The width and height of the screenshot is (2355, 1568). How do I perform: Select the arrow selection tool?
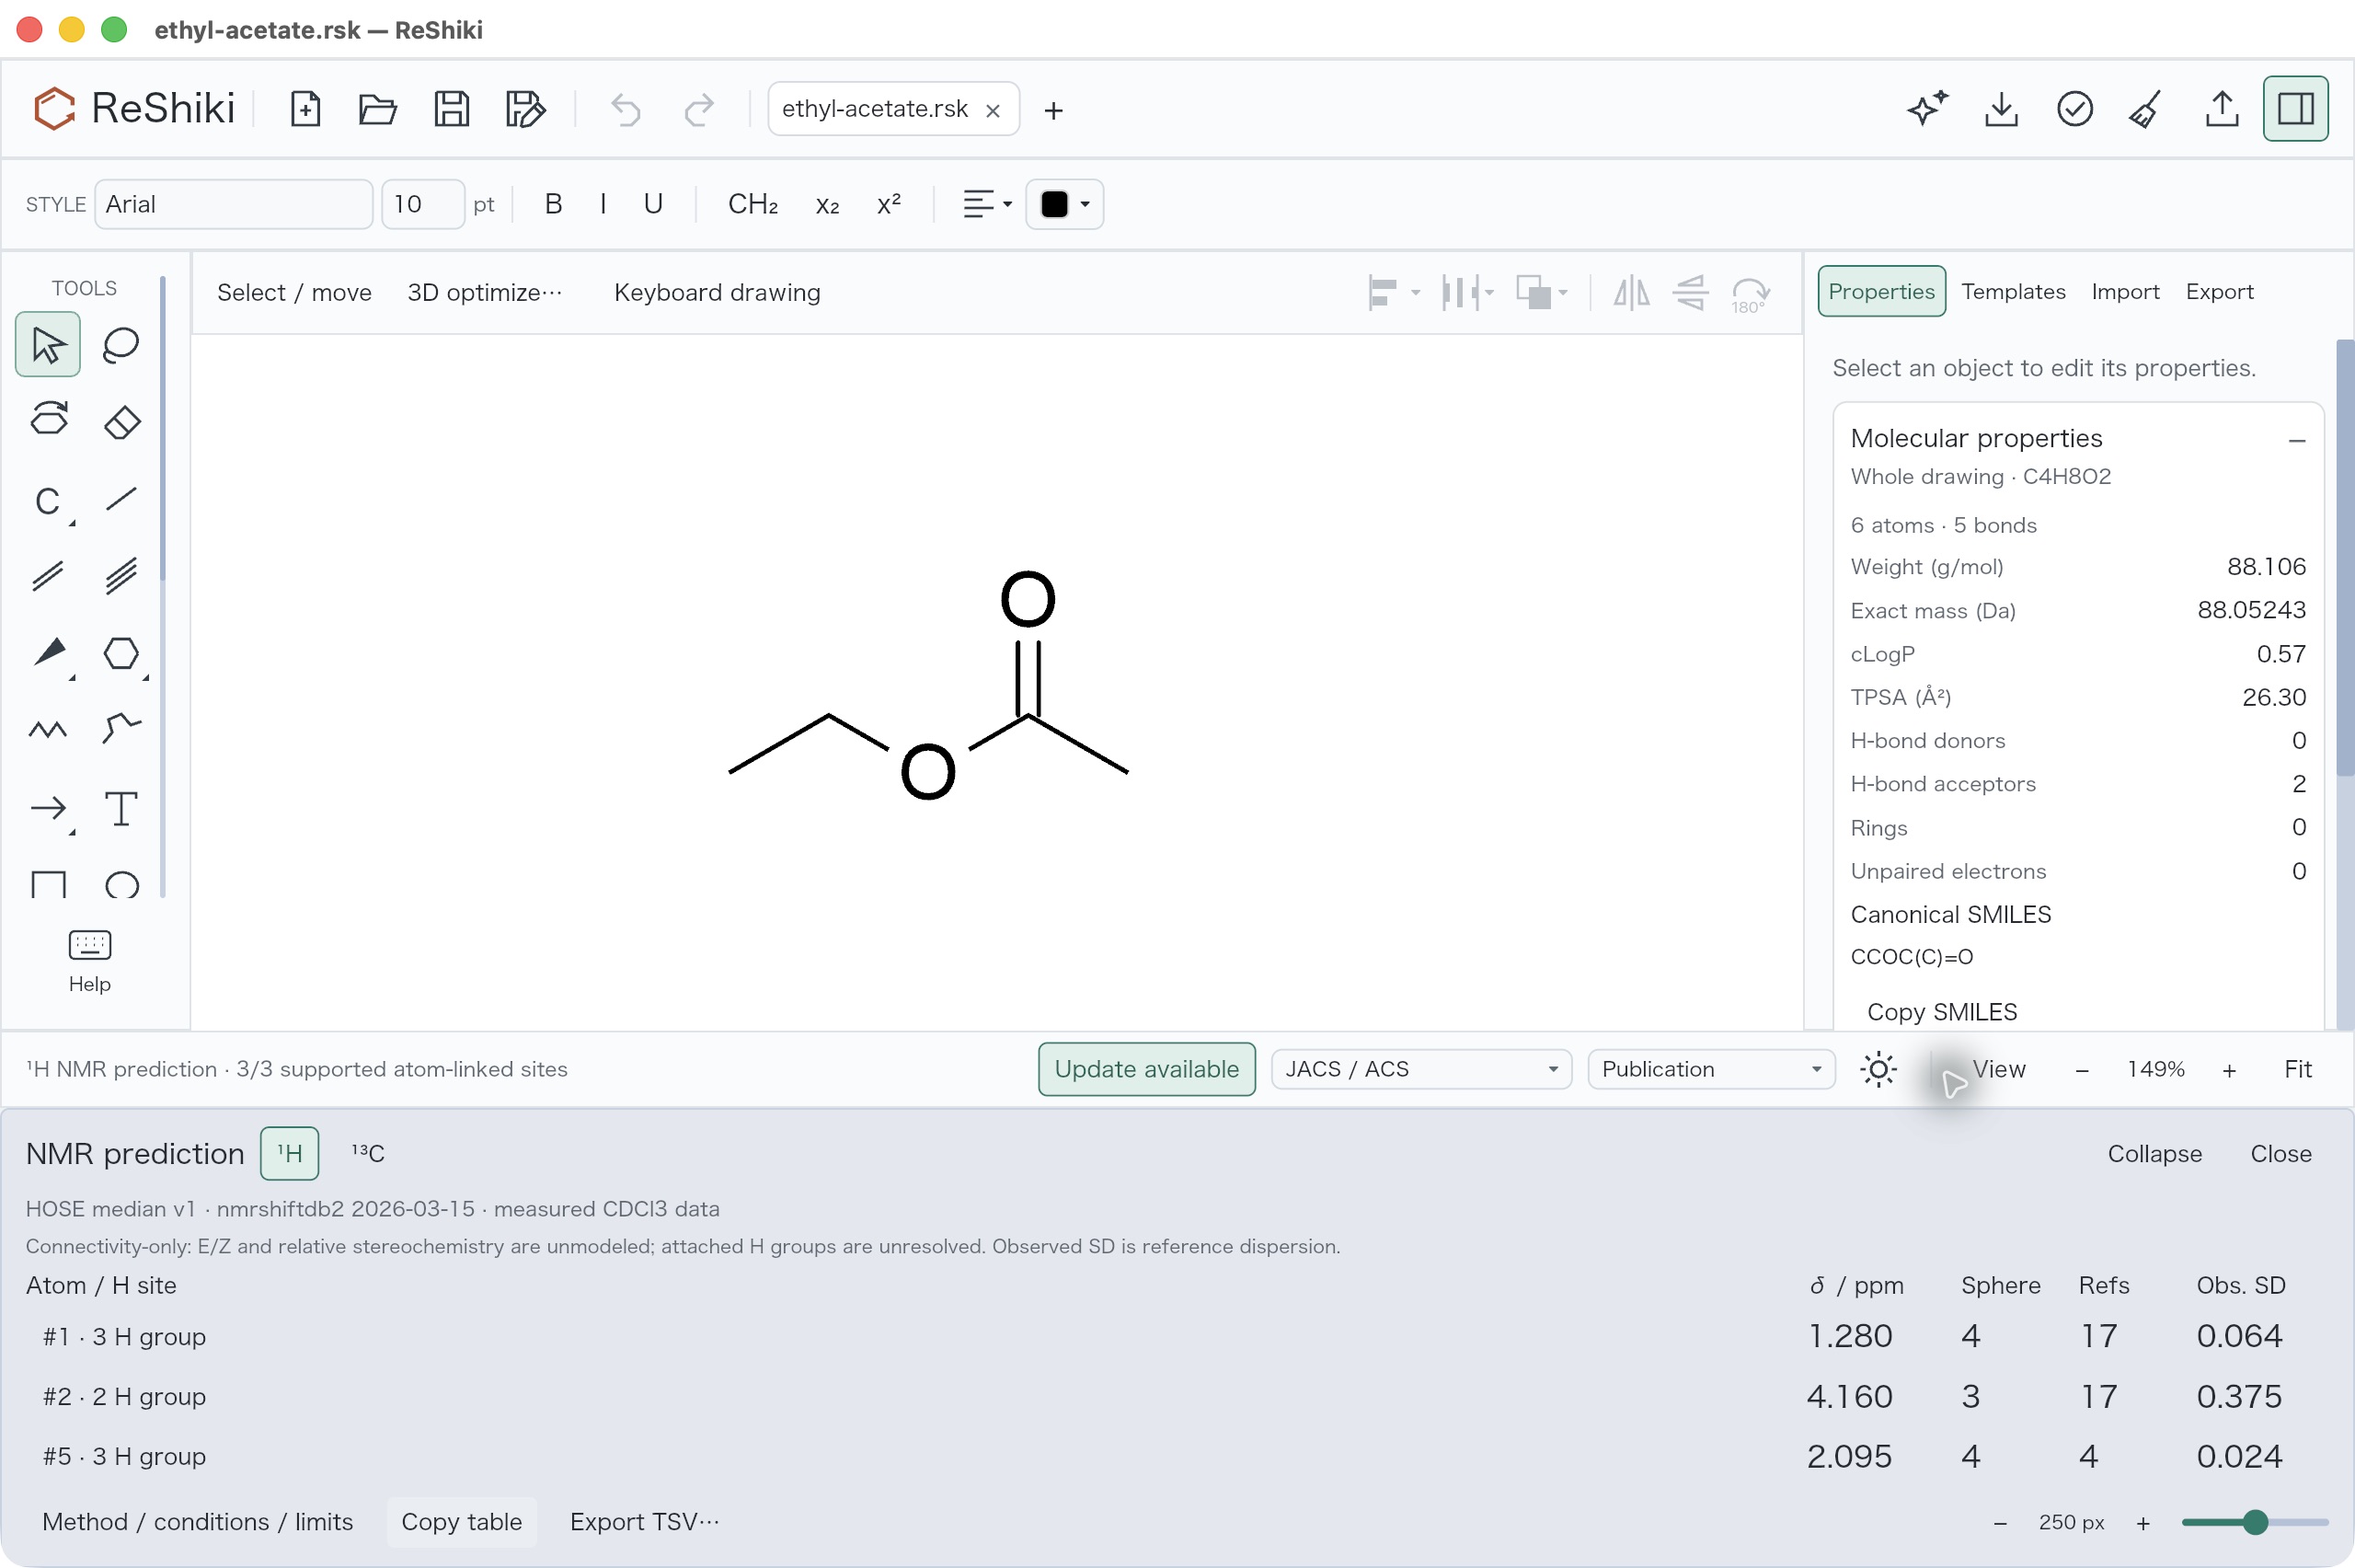pos(48,345)
